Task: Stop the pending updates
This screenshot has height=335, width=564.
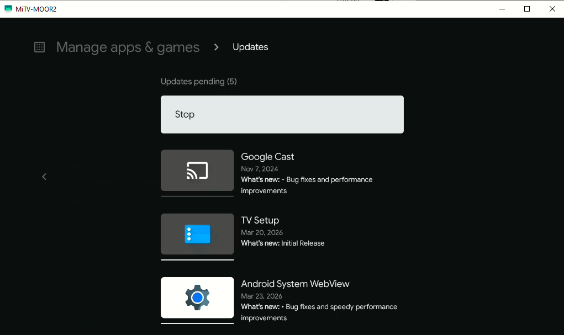Action: [282, 114]
